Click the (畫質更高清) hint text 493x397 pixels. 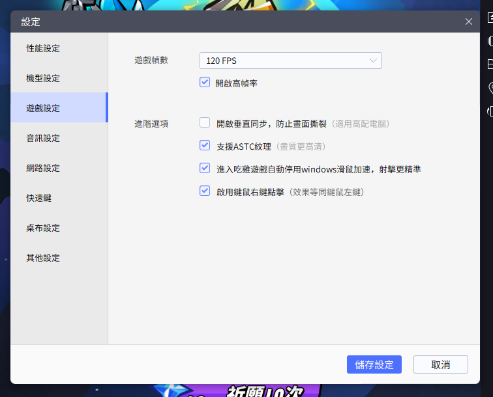tap(301, 146)
